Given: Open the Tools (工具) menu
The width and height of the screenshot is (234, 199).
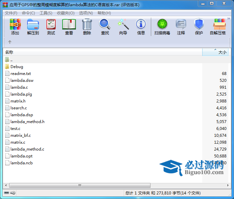Looking at the screenshot, I should [x=46, y=13].
